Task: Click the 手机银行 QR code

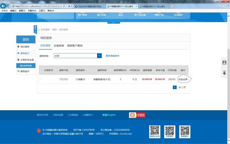Action: (170, 131)
